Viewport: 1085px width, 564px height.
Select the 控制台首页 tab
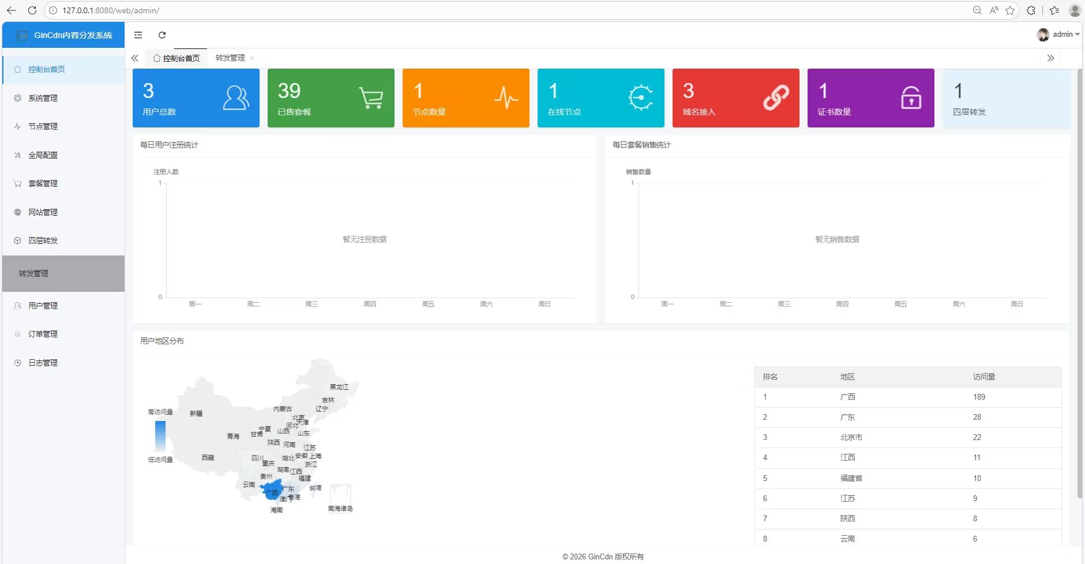click(177, 58)
